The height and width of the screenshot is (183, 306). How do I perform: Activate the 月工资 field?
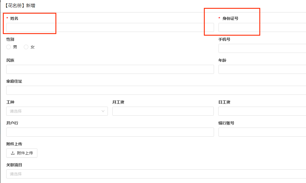[x=163, y=111]
